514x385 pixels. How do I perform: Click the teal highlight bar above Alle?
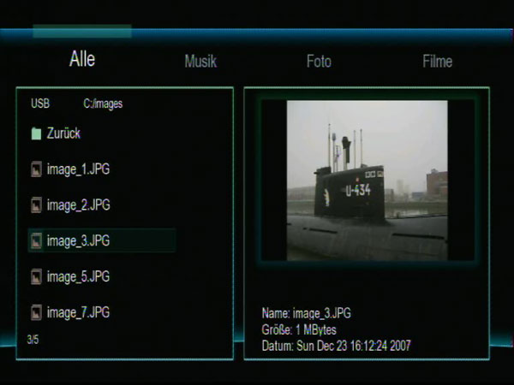tap(82, 32)
